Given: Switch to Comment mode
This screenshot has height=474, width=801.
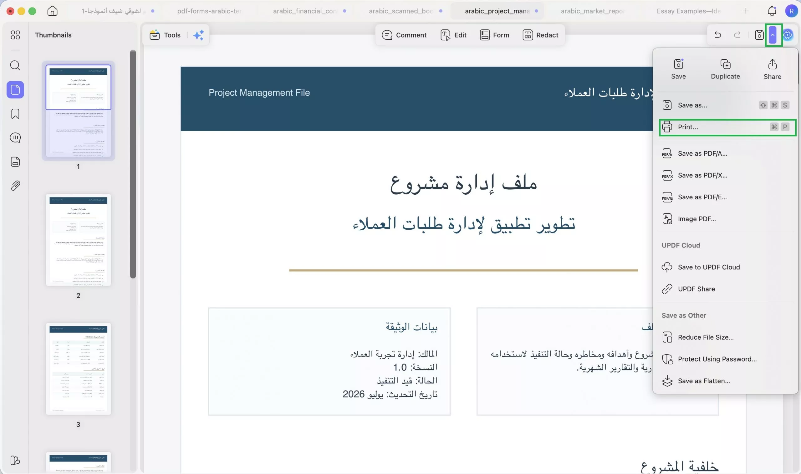Looking at the screenshot, I should coord(404,35).
